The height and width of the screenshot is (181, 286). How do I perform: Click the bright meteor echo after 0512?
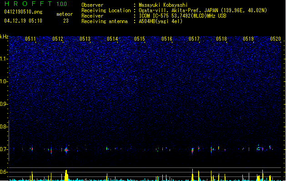click(x=66, y=150)
